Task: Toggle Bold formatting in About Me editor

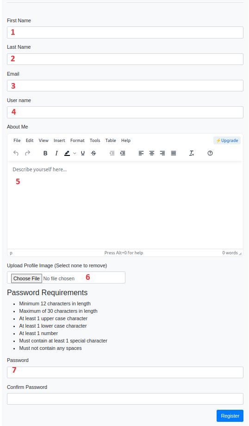Action: pyautogui.click(x=45, y=153)
